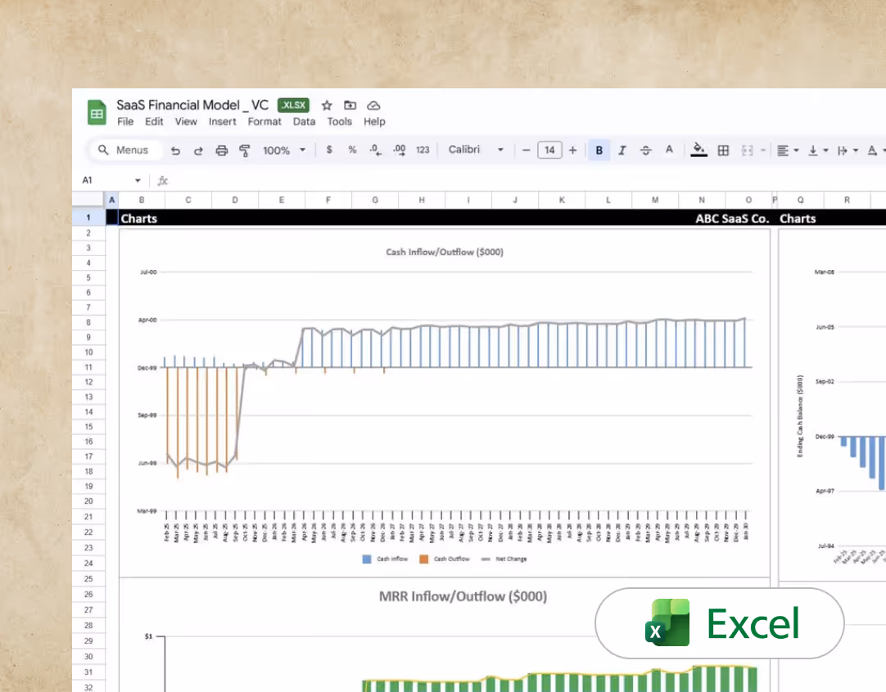The image size is (886, 692).
Task: Open more number formats 123
Action: coord(423,150)
